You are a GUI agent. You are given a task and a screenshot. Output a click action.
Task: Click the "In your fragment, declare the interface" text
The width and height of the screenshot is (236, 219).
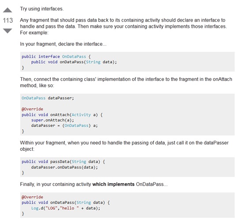click(63, 44)
